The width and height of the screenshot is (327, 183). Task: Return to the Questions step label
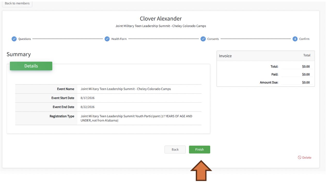click(x=25, y=39)
